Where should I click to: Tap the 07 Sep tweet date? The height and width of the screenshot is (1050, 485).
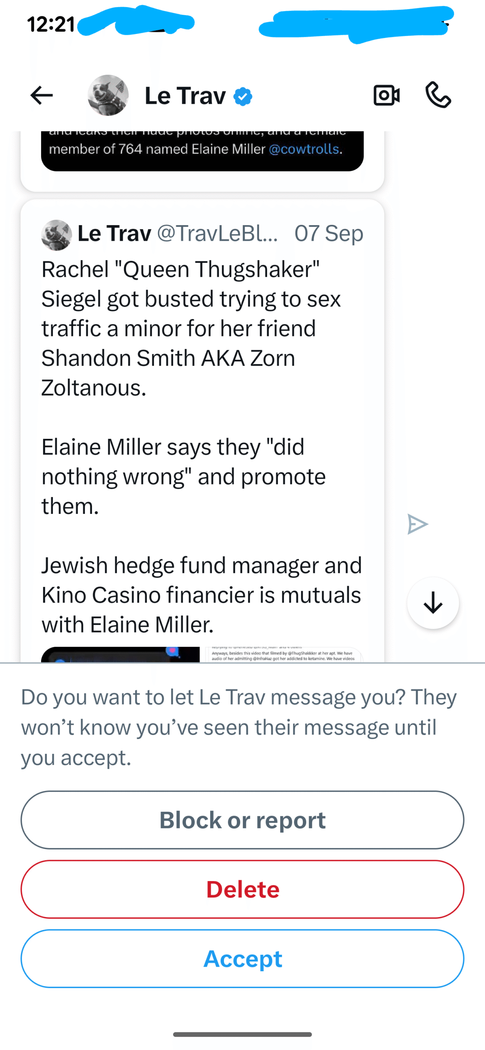[x=329, y=233]
